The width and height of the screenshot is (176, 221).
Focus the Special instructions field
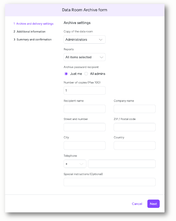[x=110, y=182]
